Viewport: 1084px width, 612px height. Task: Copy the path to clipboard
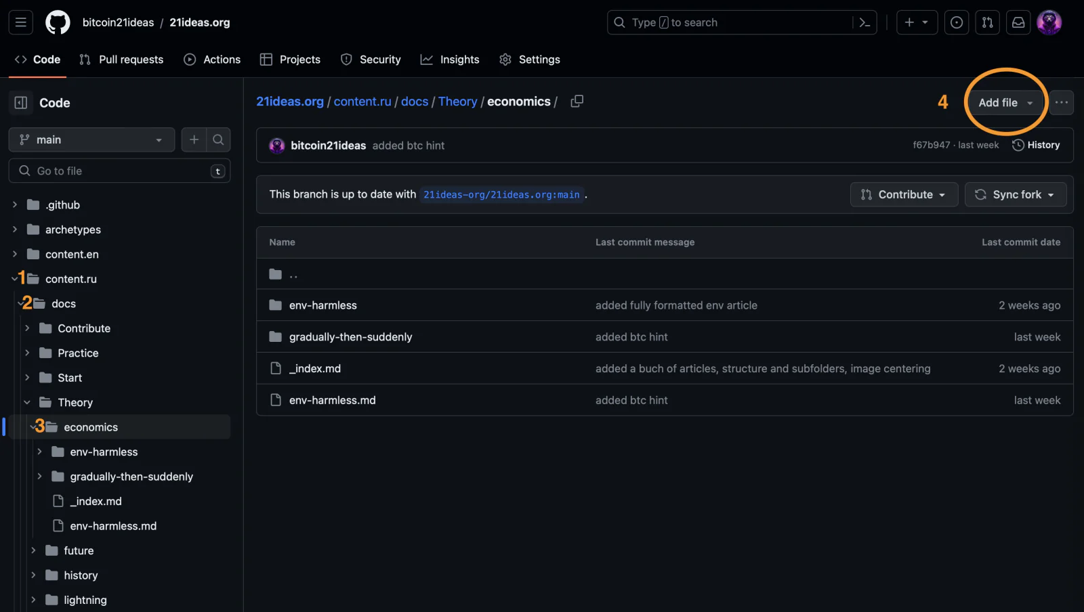[577, 102]
